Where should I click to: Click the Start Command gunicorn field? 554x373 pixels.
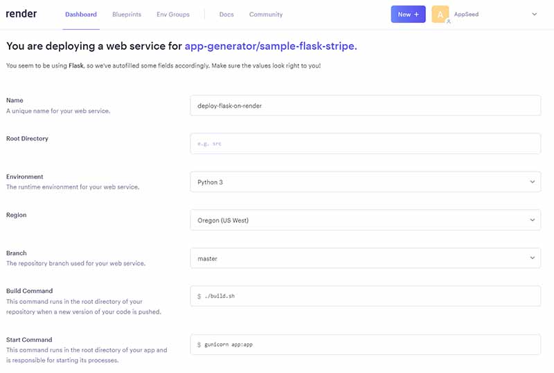point(365,344)
